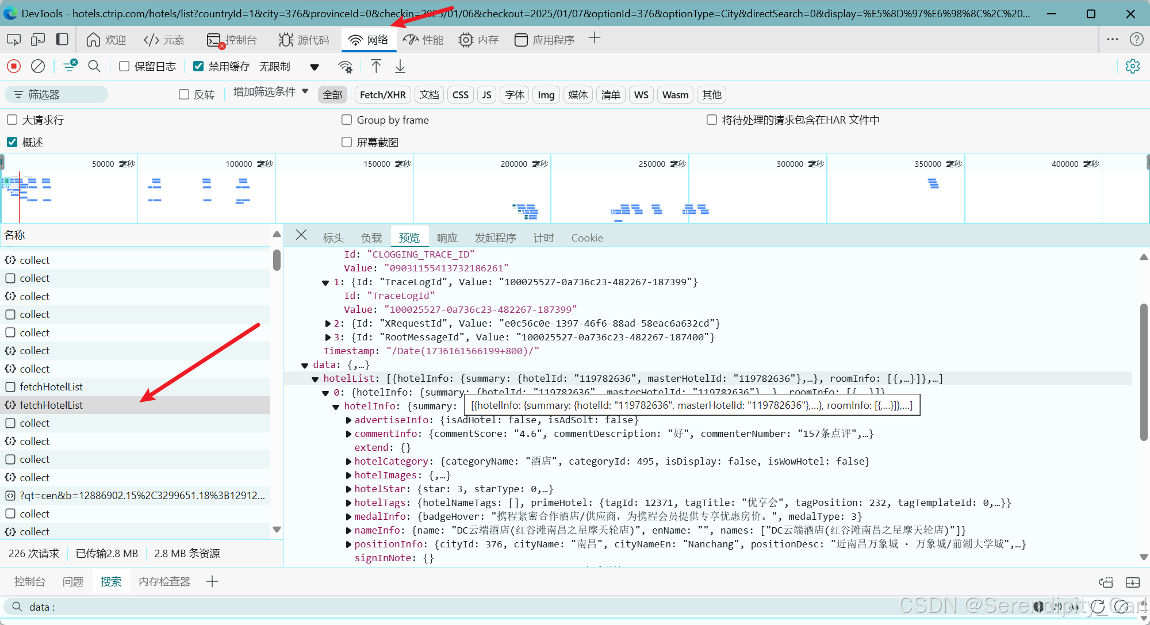This screenshot has height=625, width=1150.
Task: Click the export HAR download arrow
Action: [x=400, y=66]
